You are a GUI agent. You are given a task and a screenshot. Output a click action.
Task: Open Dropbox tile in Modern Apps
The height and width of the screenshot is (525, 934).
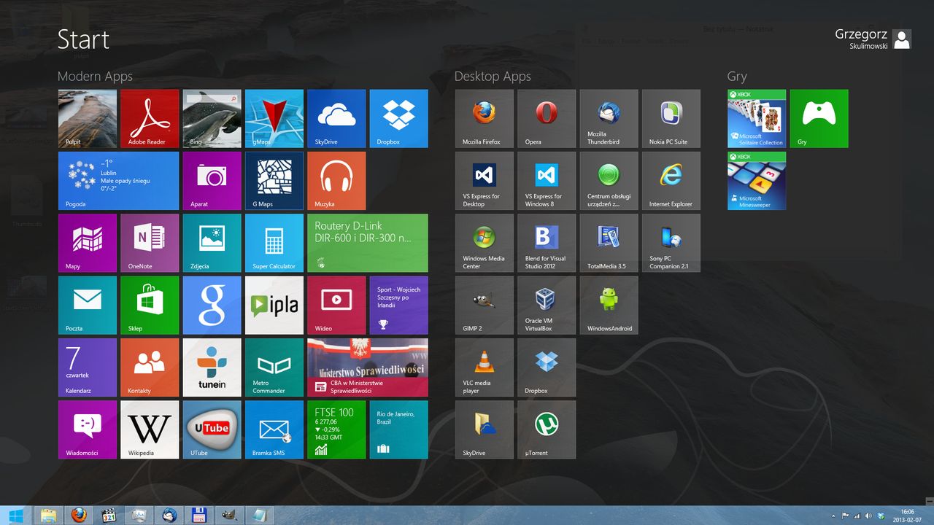coord(399,119)
